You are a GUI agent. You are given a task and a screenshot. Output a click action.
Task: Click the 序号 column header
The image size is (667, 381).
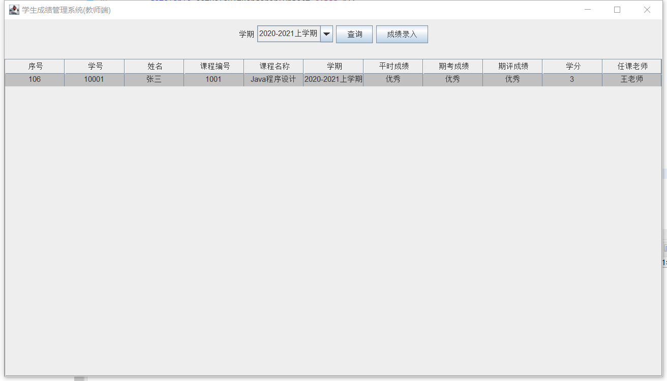[x=35, y=66]
